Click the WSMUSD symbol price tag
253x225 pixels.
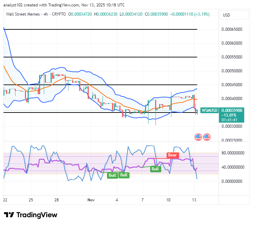point(209,110)
